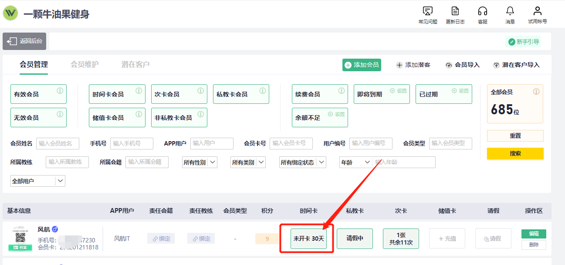Expand the 全部用户 dropdown
The height and width of the screenshot is (265, 565).
pyautogui.click(x=38, y=181)
